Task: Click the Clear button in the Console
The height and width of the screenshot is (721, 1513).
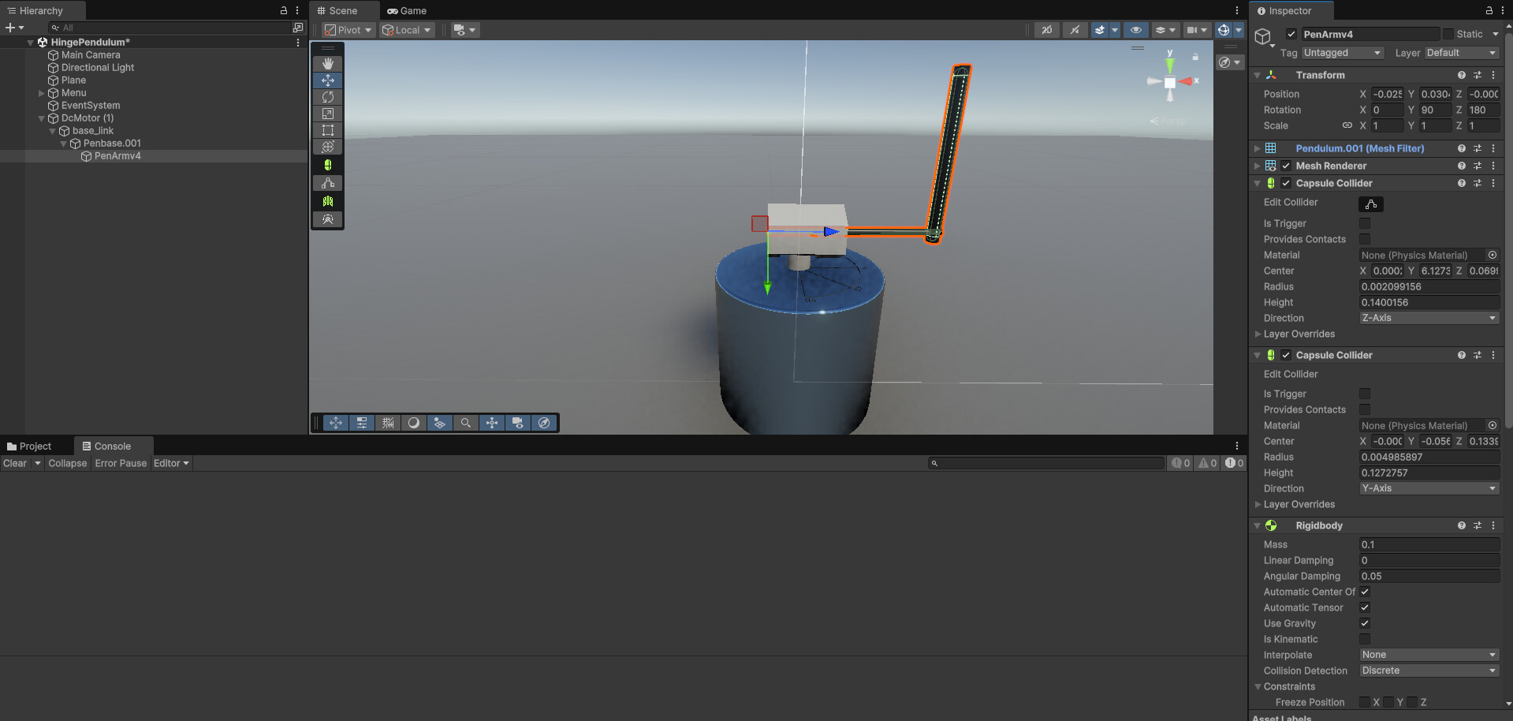Action: (14, 463)
